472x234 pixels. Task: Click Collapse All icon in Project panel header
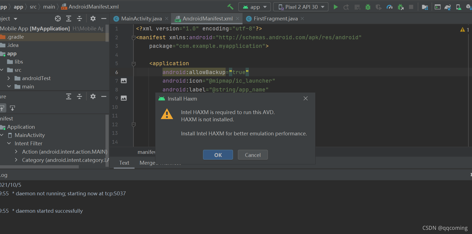(x=79, y=19)
